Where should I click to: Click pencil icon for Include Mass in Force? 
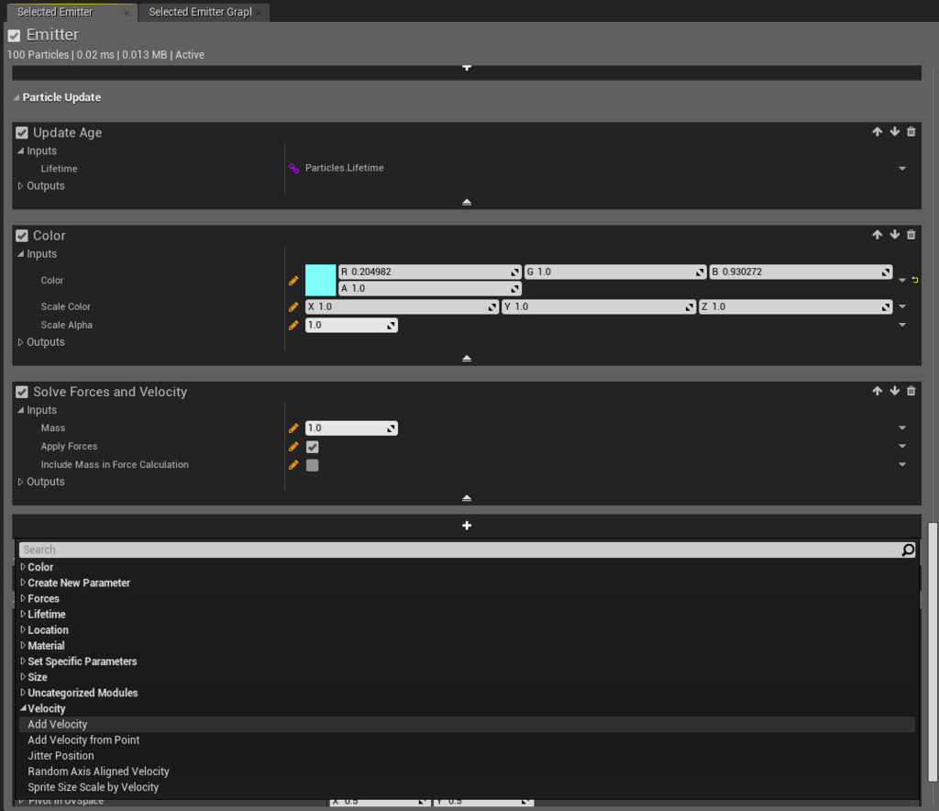click(293, 465)
